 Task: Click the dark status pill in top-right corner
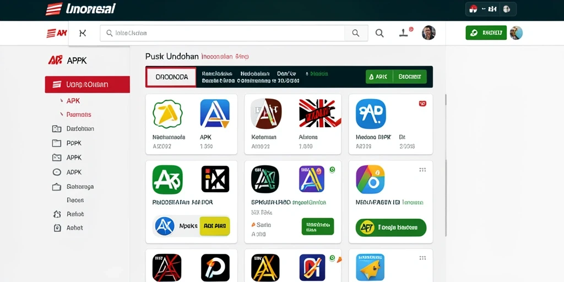coord(491,9)
